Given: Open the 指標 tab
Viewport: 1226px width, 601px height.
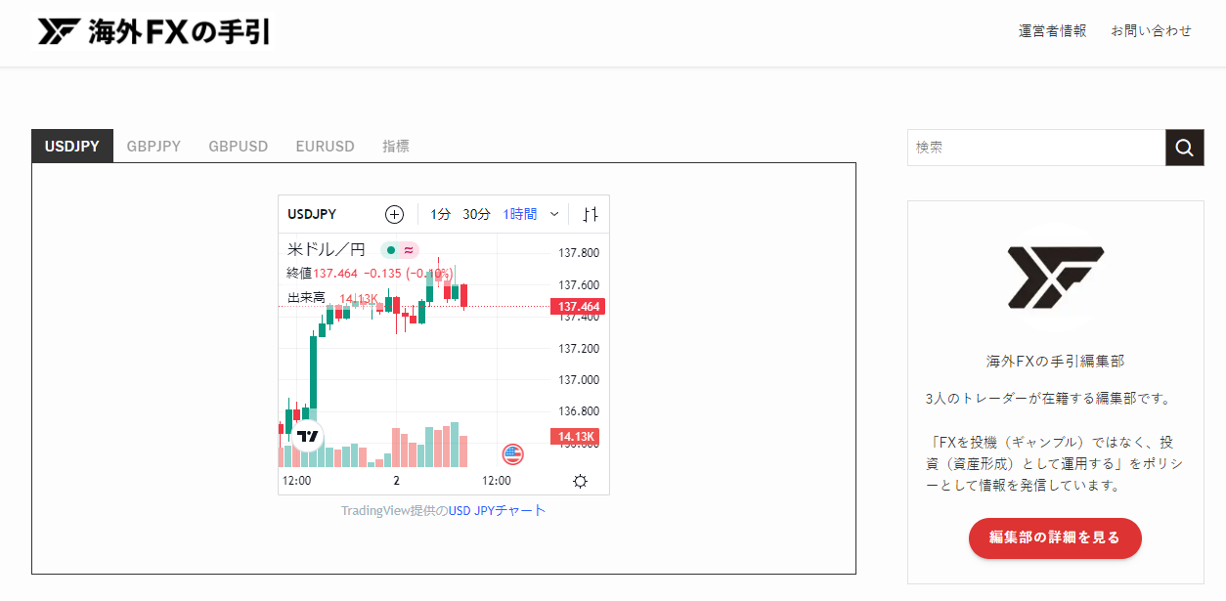Looking at the screenshot, I should tap(395, 147).
